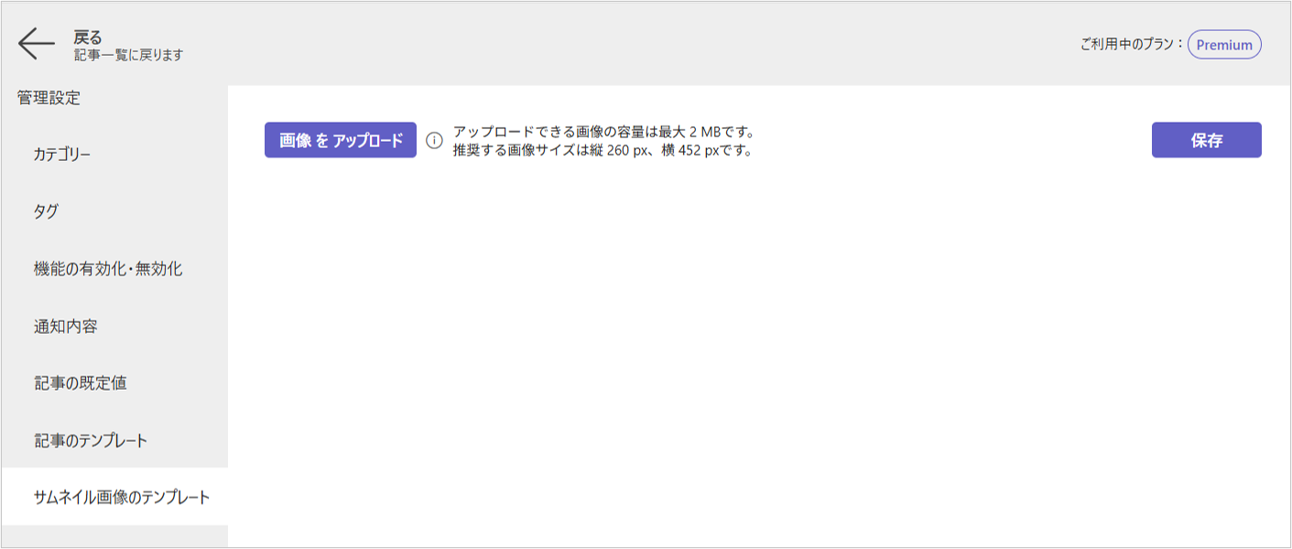Save changes with the 保存 button
Image resolution: width=1292 pixels, height=549 pixels.
(x=1206, y=140)
